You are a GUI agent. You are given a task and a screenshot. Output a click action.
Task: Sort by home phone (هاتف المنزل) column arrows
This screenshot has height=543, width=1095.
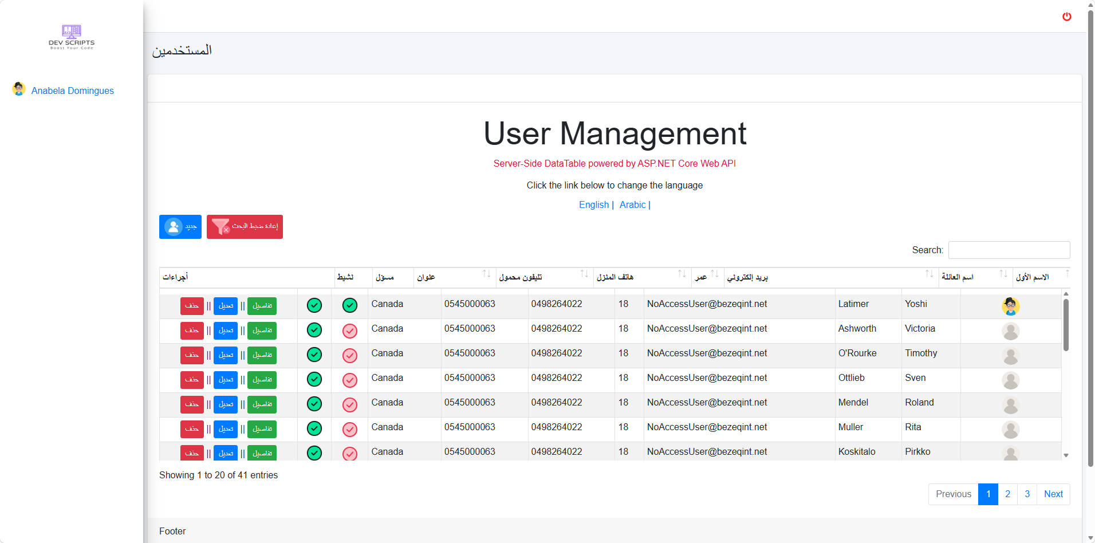pos(682,274)
